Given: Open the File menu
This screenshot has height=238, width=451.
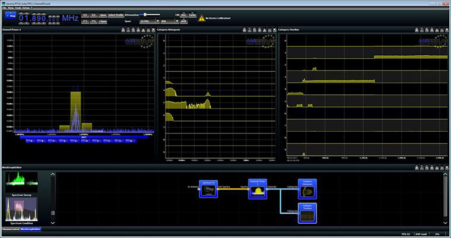Looking at the screenshot, I should (4, 8).
